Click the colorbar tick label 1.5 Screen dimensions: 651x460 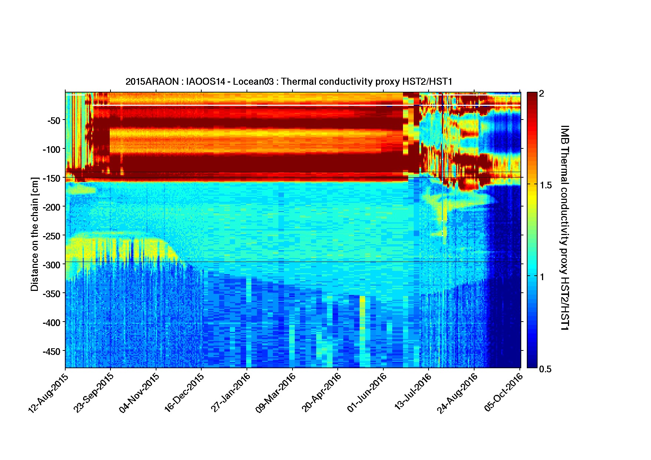[x=545, y=185]
